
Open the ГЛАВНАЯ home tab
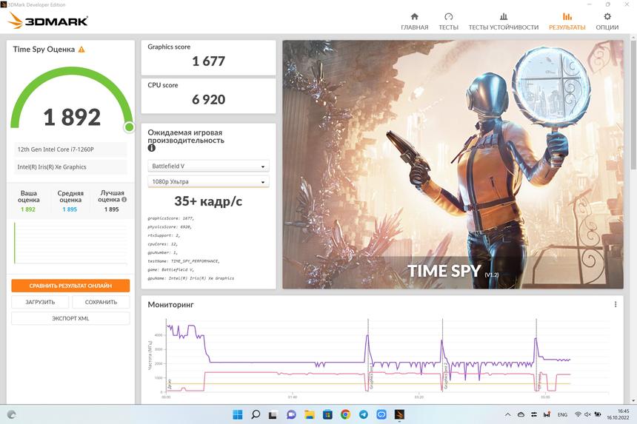click(x=414, y=21)
